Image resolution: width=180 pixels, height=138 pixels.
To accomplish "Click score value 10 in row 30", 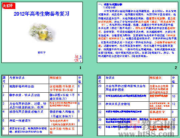I will pyautogui.click(x=174, y=96).
